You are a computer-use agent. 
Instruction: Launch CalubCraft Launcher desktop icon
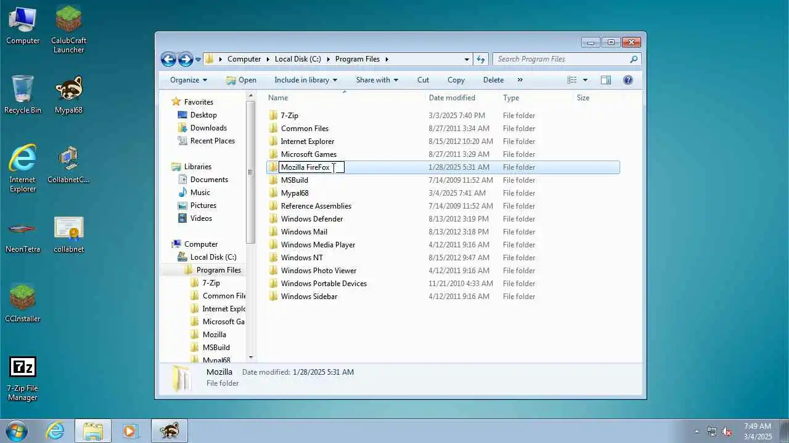tap(68, 29)
